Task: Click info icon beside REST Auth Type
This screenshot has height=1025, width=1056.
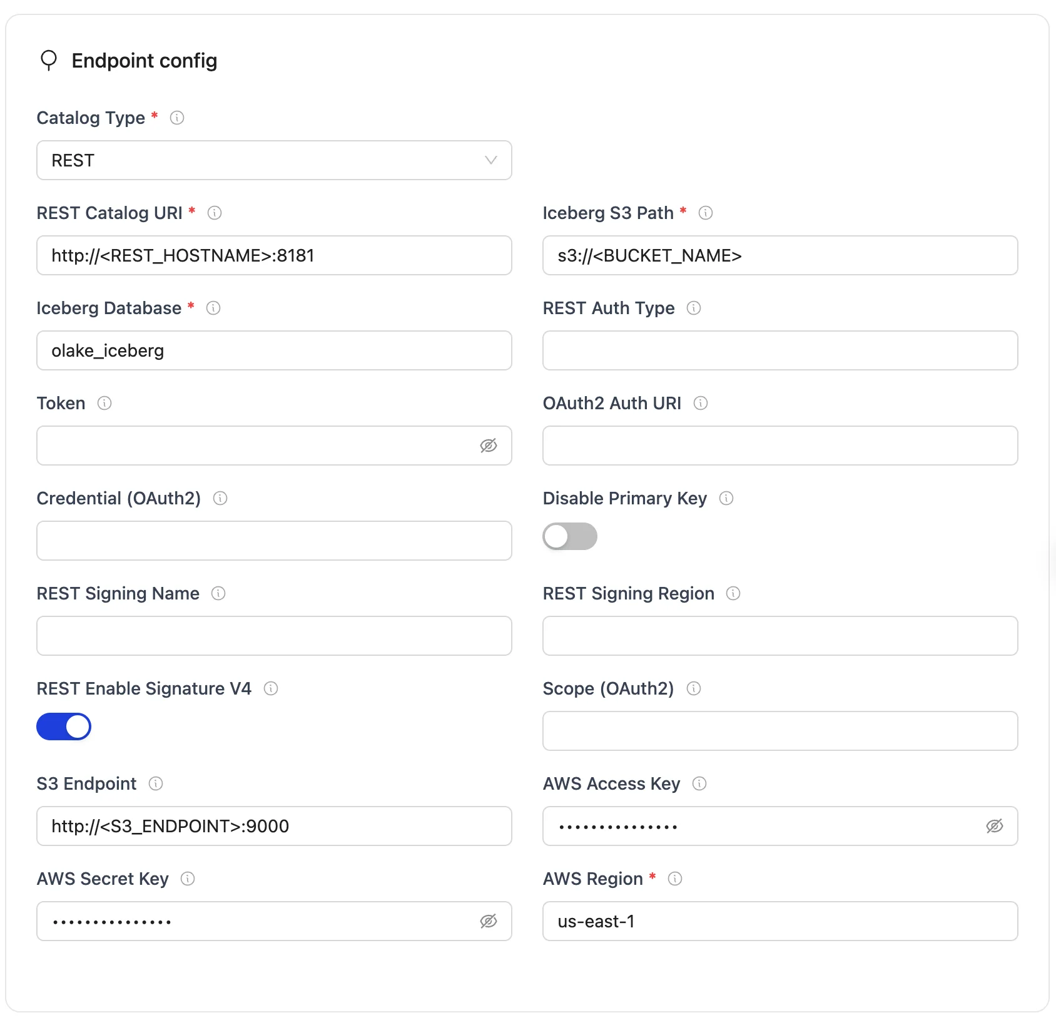Action: click(694, 308)
